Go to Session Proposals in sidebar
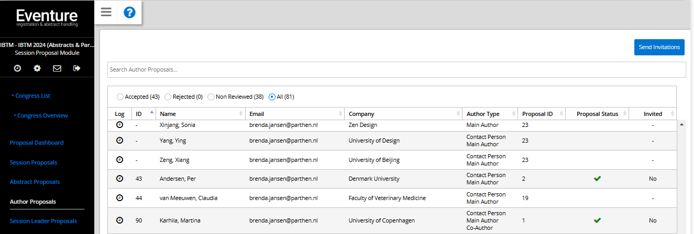This screenshot has height=234, width=694. [34, 162]
